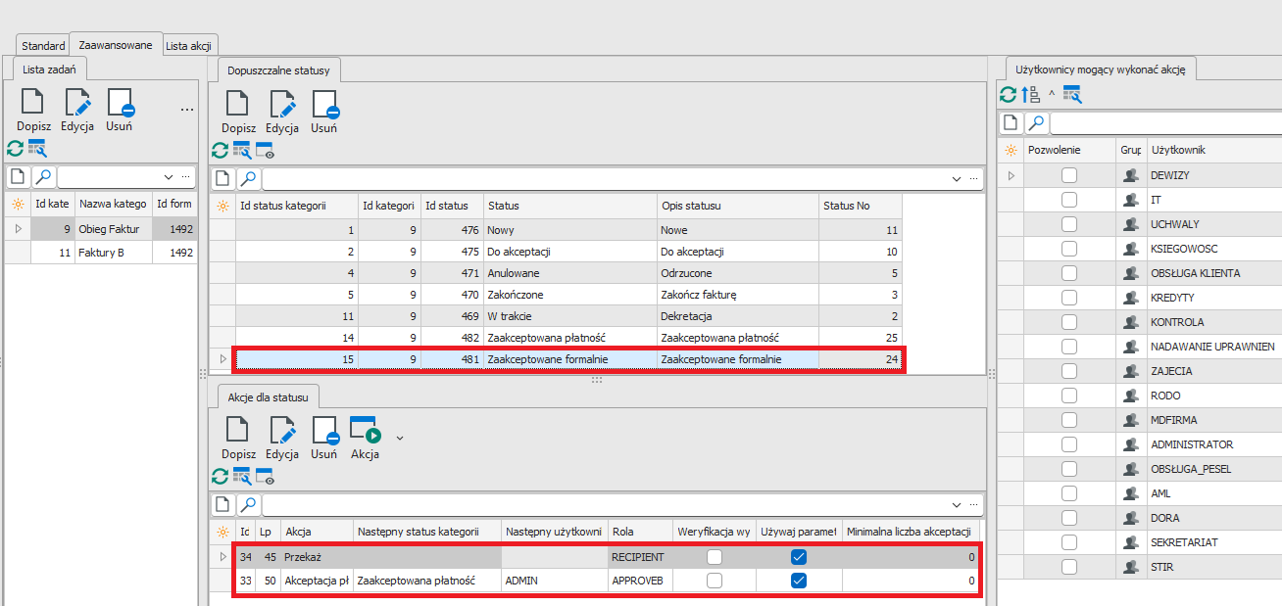The height and width of the screenshot is (606, 1282).
Task: Expand the Dopuszczalne statusy search dropdown
Action: click(957, 179)
